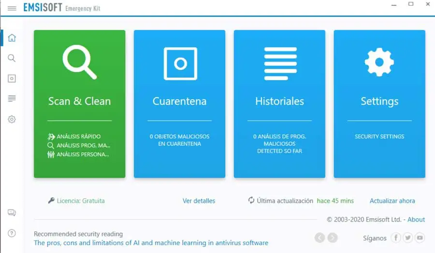Open the Facebook icon next to Síganos
Screen dimensions: 435x253
(x=396, y=238)
